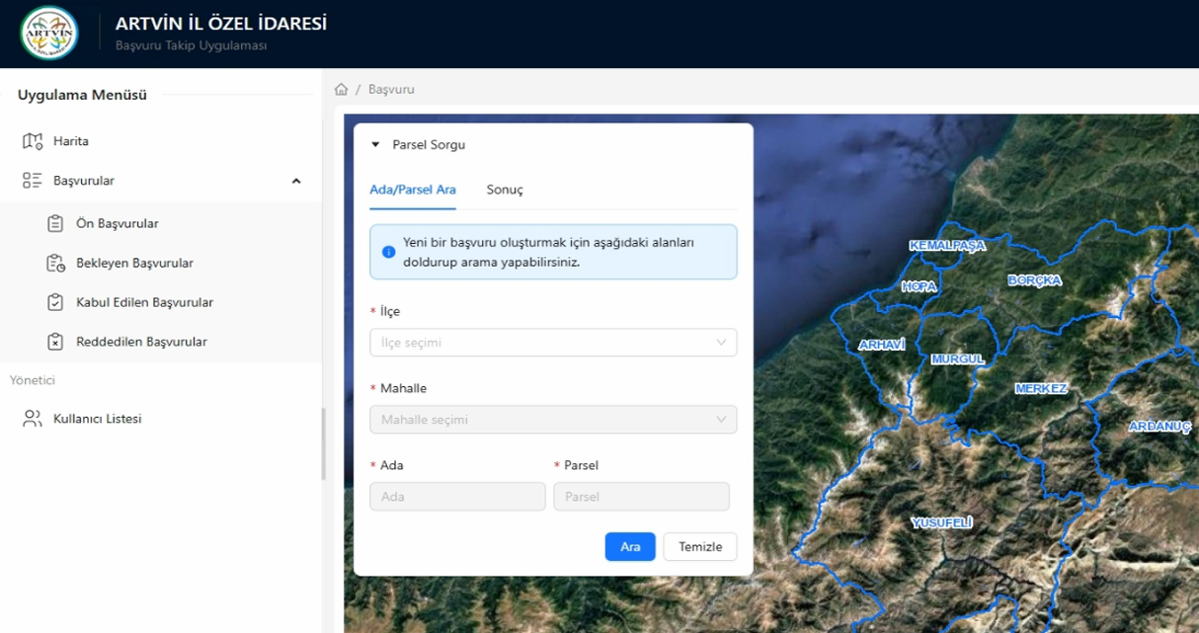Open the Mahalle seçimi dropdown
This screenshot has width=1199, height=633.
[553, 420]
